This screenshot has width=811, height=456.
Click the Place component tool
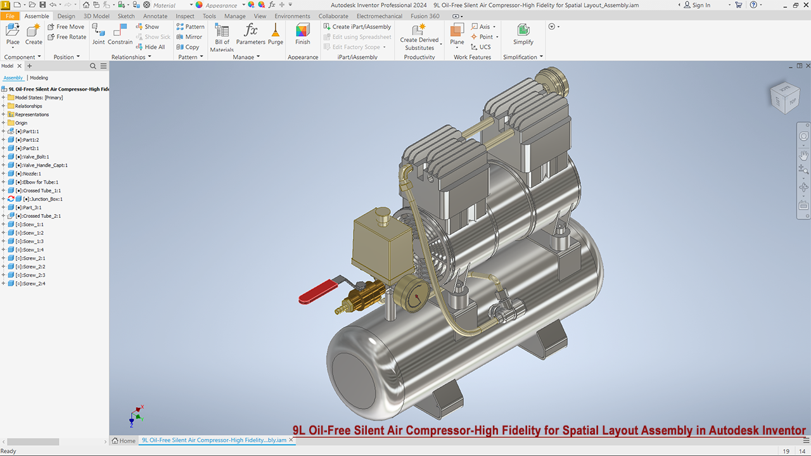pos(13,34)
